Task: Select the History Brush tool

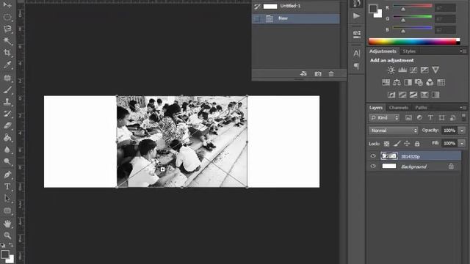Action: [x=7, y=114]
